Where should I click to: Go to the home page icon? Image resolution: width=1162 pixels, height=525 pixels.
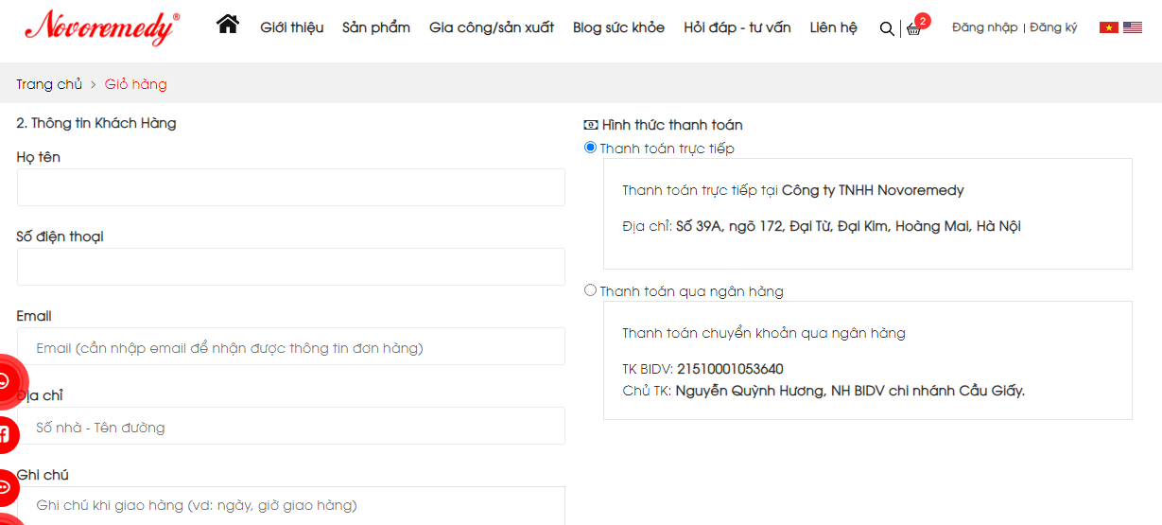[x=228, y=25]
